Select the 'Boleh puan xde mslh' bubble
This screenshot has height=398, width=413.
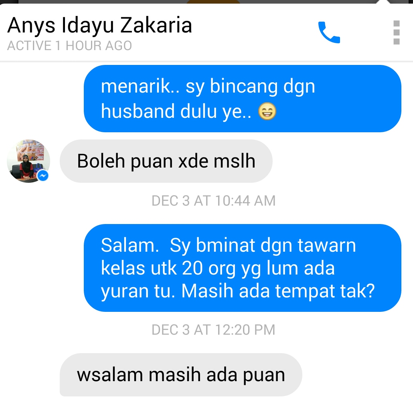point(166,161)
